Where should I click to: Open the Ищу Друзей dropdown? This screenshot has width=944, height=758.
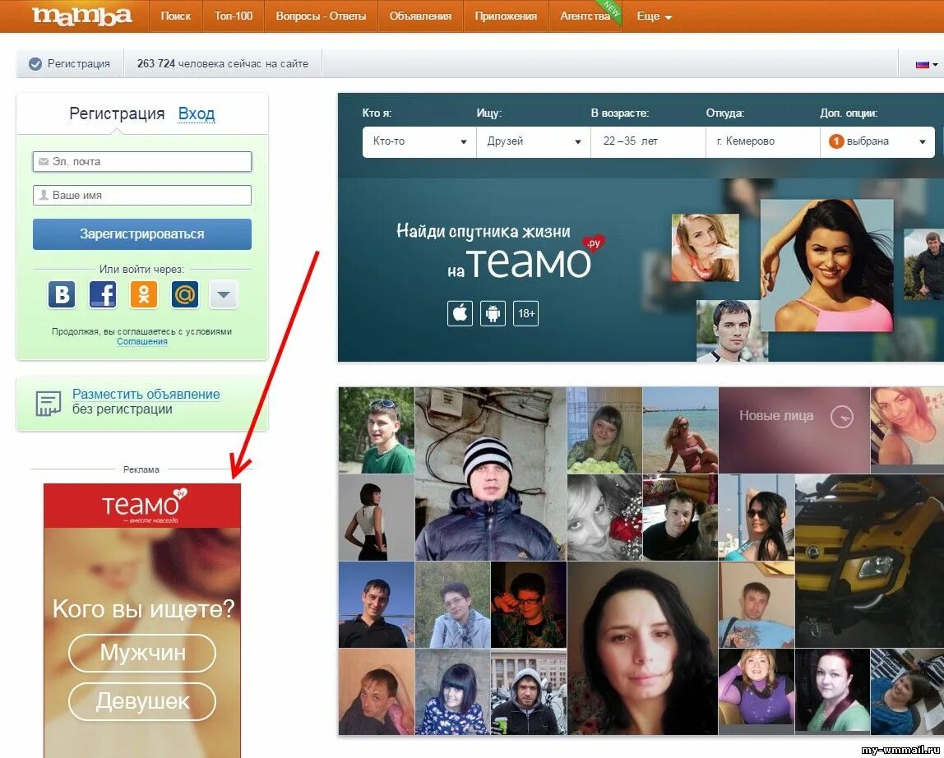click(534, 141)
